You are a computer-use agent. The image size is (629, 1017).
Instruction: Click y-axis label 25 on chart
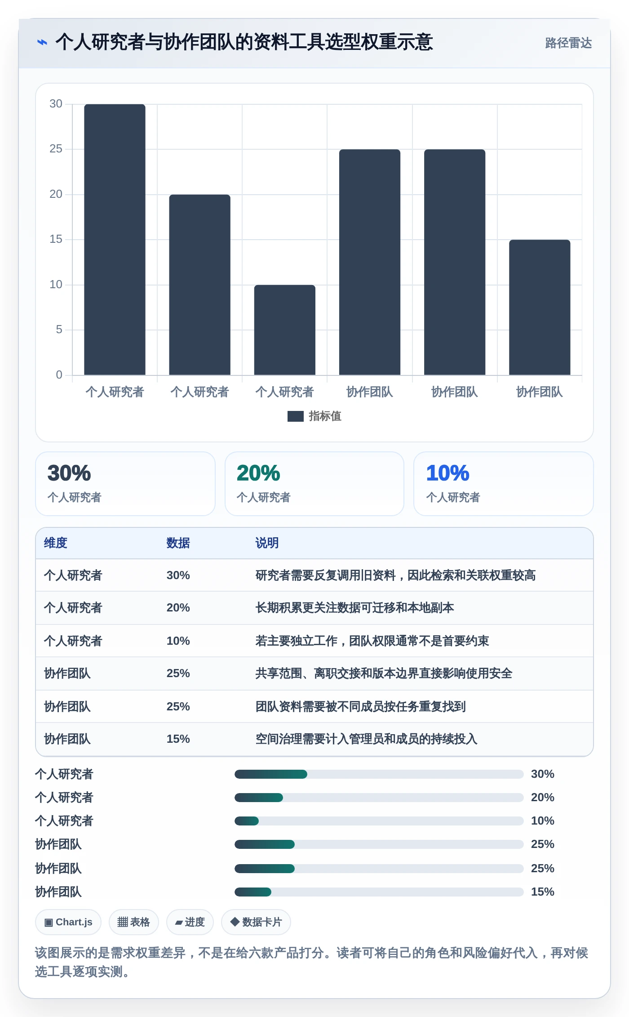pyautogui.click(x=56, y=149)
